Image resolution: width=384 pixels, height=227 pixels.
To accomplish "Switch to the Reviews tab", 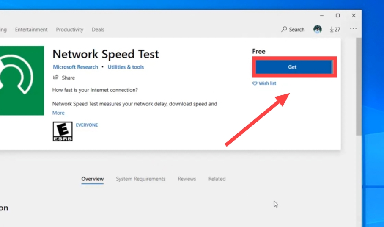I will 187,179.
